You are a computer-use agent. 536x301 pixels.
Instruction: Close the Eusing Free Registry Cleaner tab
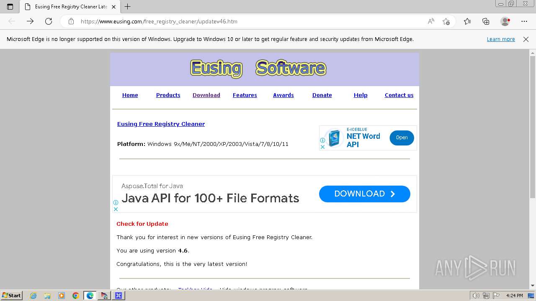pos(113,7)
